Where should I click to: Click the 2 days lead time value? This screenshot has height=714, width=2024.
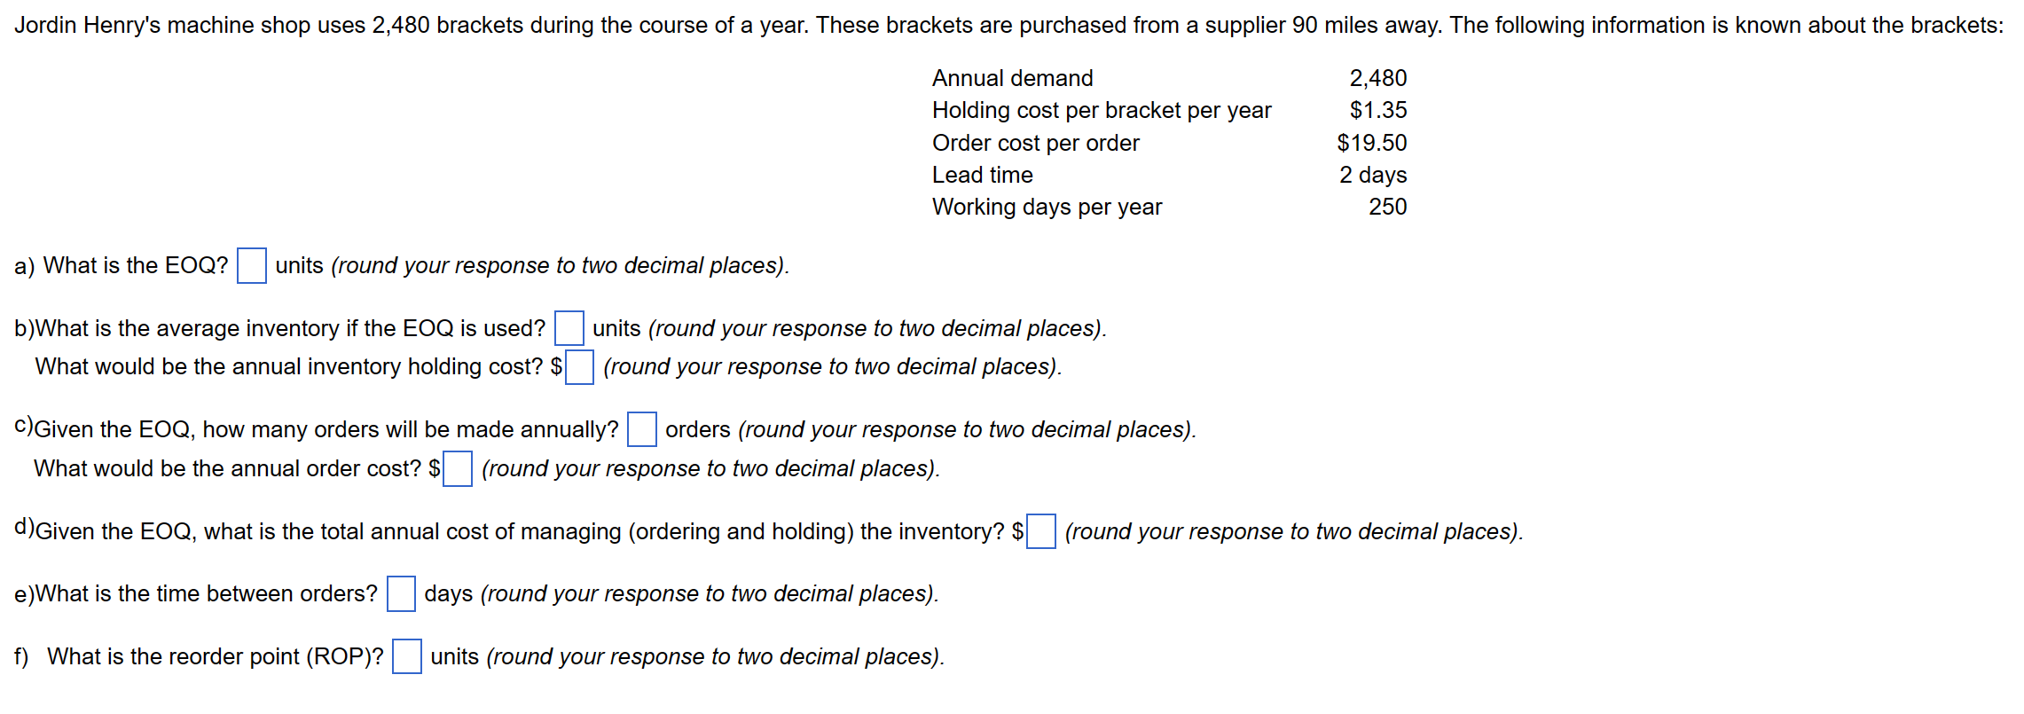[1373, 175]
